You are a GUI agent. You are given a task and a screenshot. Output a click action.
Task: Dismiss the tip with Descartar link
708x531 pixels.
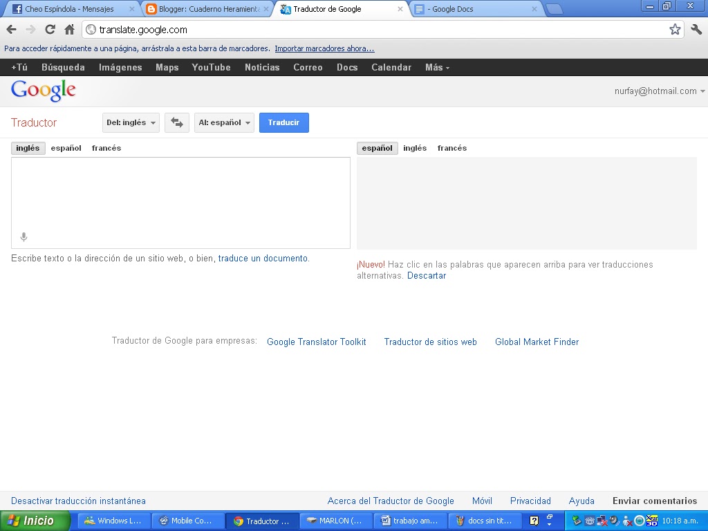click(427, 275)
